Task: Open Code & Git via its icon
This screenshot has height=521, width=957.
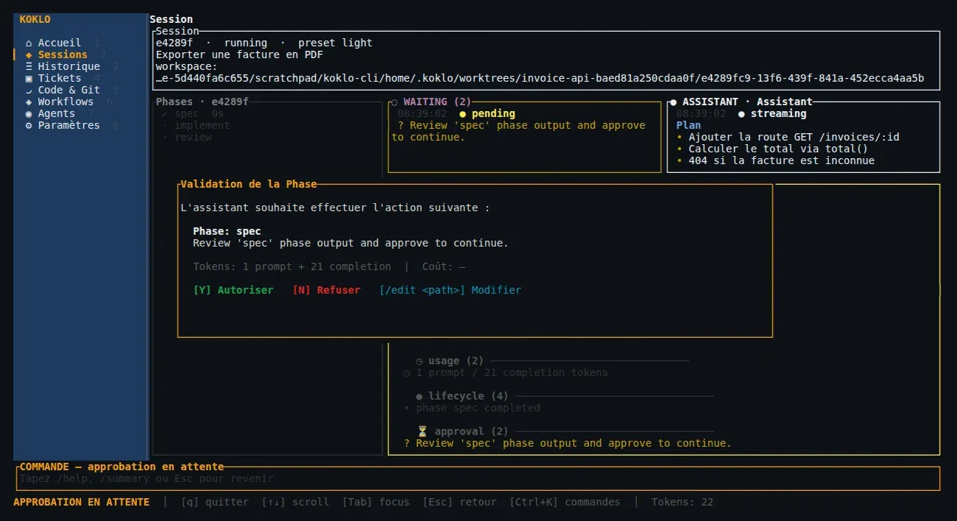Action: coord(29,90)
